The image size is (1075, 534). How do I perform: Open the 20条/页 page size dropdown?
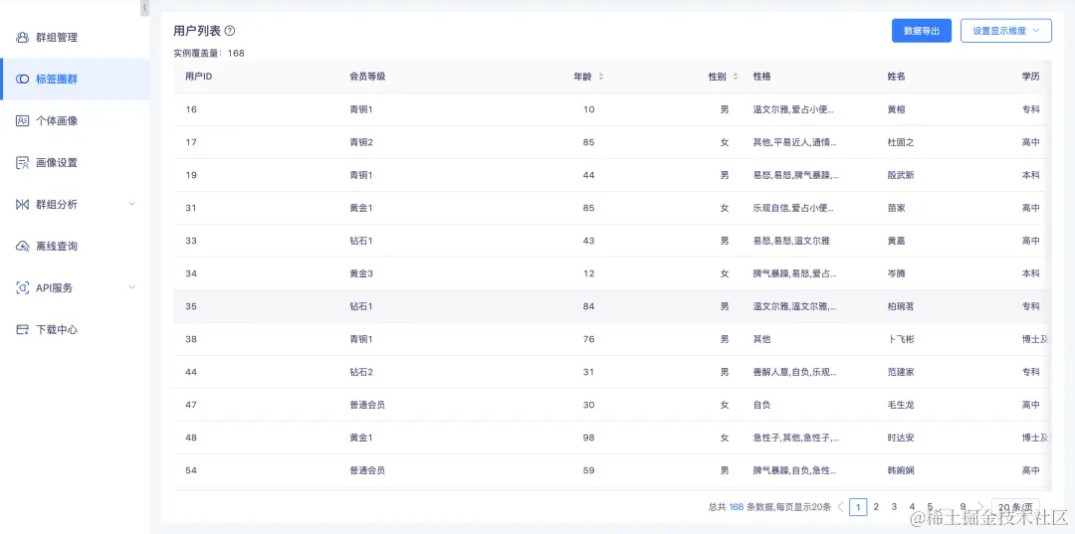click(x=1015, y=507)
